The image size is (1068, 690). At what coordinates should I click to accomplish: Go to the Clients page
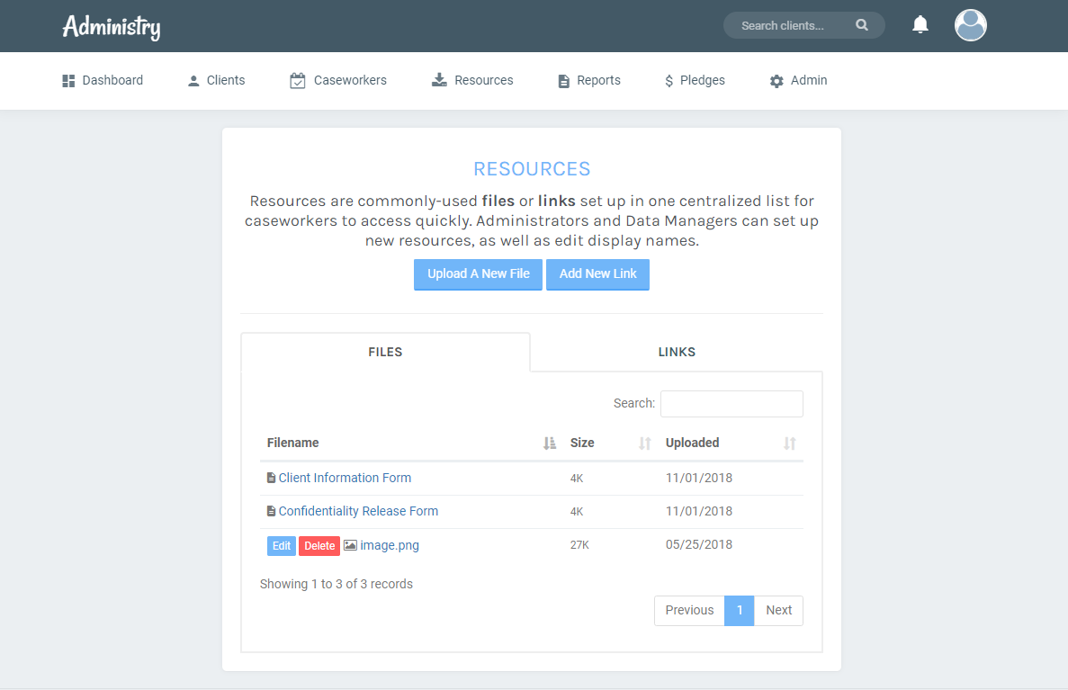coord(216,80)
